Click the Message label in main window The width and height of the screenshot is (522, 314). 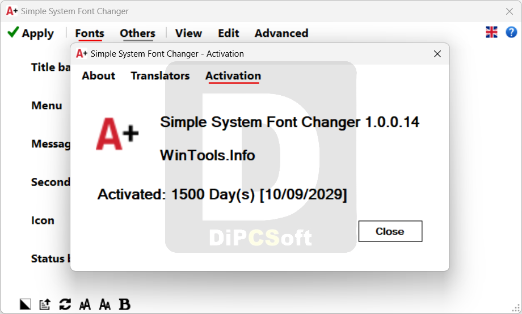click(50, 144)
